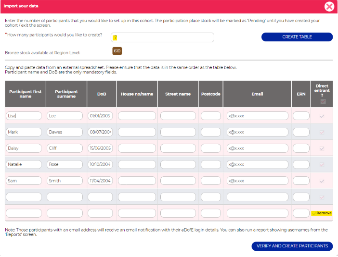The width and height of the screenshot is (338, 257).
Task: Toggle Direct entrant checkbox for Sam Smith
Action: 322,181
